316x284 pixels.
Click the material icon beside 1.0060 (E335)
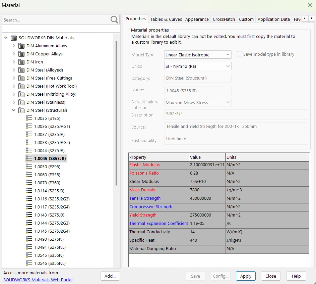pyautogui.click(x=29, y=175)
